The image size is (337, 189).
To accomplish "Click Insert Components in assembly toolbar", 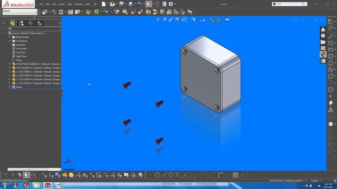I will tap(45, 12).
